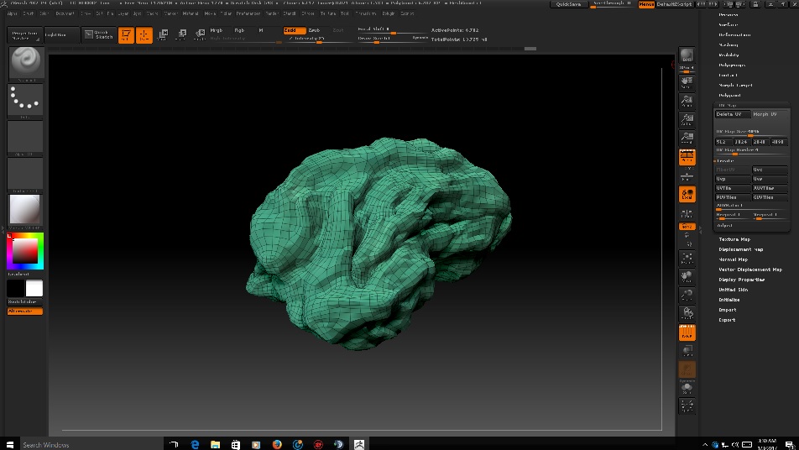The width and height of the screenshot is (799, 450).
Task: Click the Search Windows box
Action: pos(91,444)
